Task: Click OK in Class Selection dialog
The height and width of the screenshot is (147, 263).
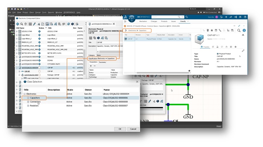Action: (x=120, y=129)
